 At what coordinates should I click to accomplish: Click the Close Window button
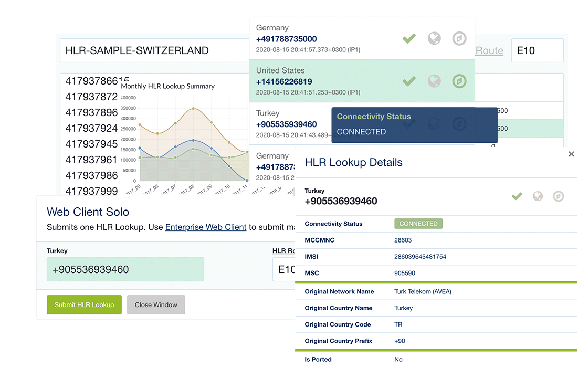point(156,304)
